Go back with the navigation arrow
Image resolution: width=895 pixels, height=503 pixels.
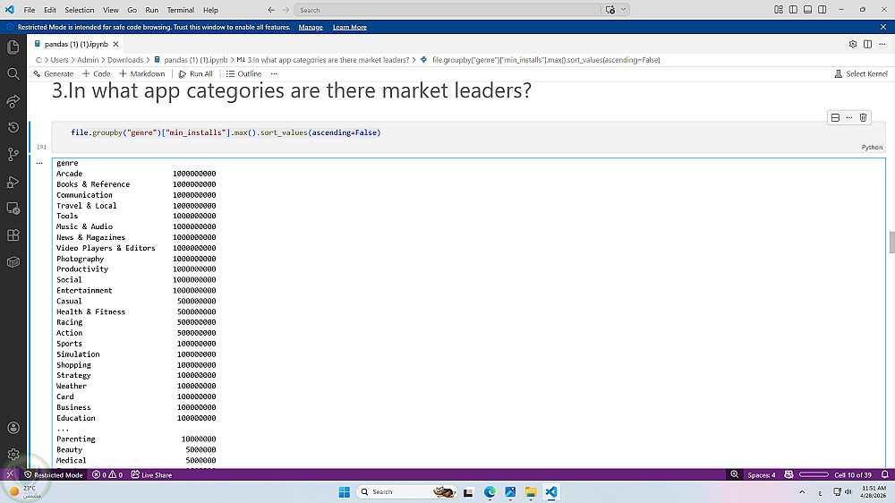[x=271, y=10]
